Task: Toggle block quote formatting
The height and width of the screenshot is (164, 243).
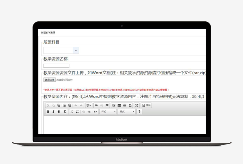Action: tap(95, 112)
